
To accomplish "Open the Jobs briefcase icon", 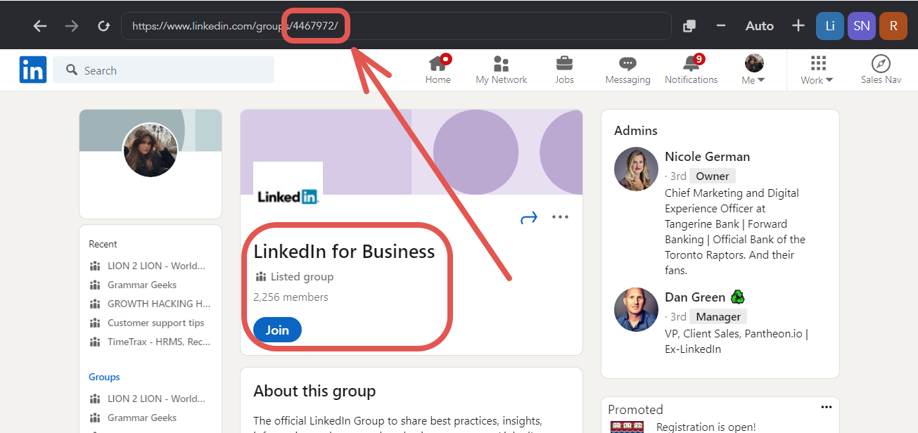I will (564, 64).
